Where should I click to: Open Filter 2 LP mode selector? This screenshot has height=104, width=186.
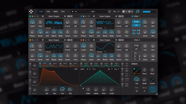click(x=136, y=49)
